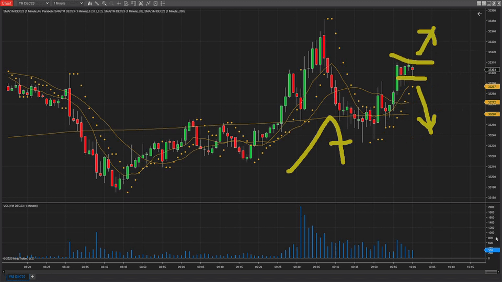Open the strategies icon
The width and height of the screenshot is (502, 282).
(x=156, y=3)
